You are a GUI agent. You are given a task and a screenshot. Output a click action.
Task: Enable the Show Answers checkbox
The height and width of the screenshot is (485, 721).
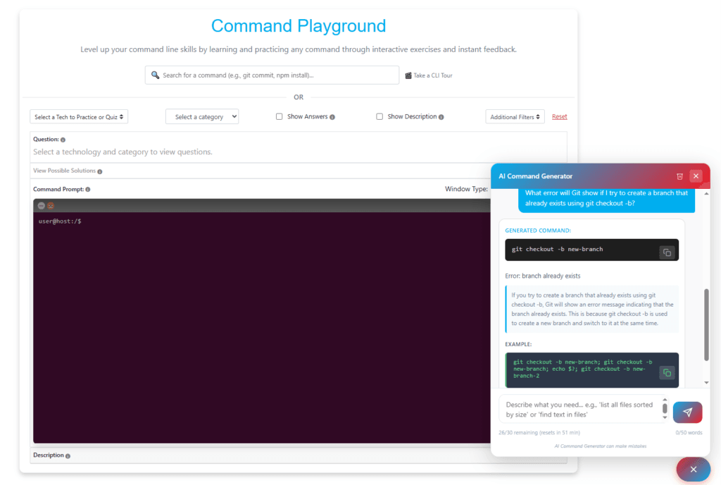280,117
